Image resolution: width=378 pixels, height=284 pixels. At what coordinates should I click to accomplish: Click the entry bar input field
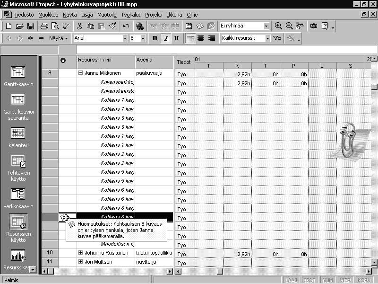pyautogui.click(x=227, y=50)
